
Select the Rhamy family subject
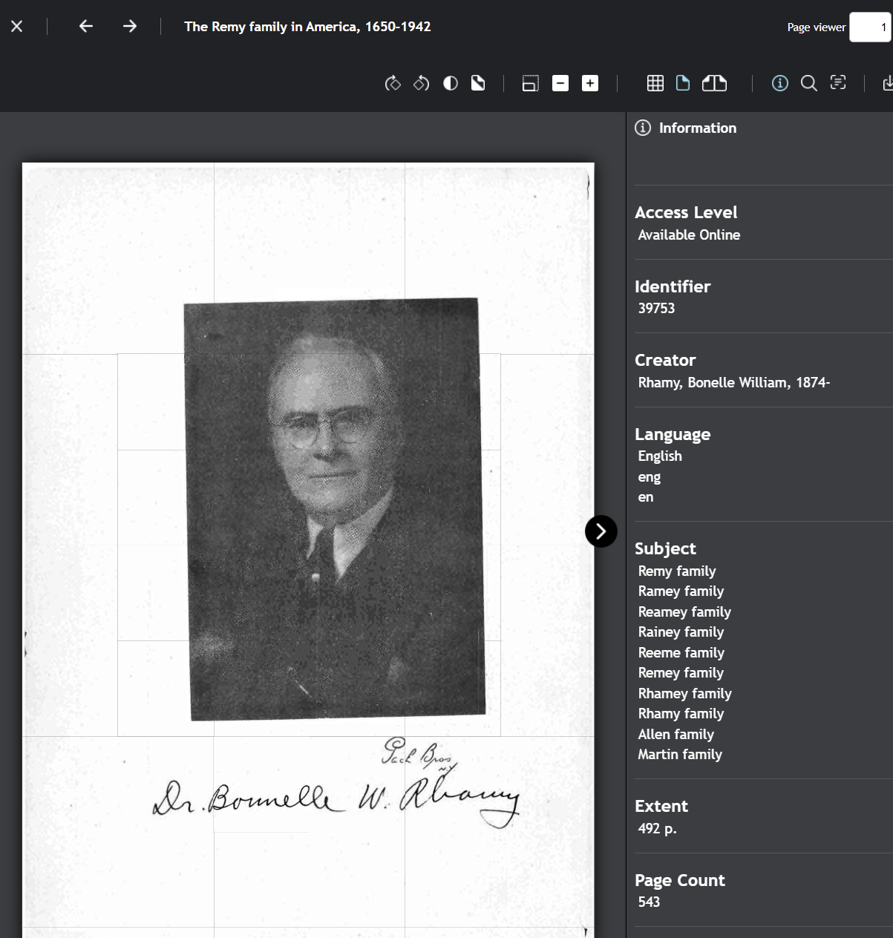click(x=681, y=714)
